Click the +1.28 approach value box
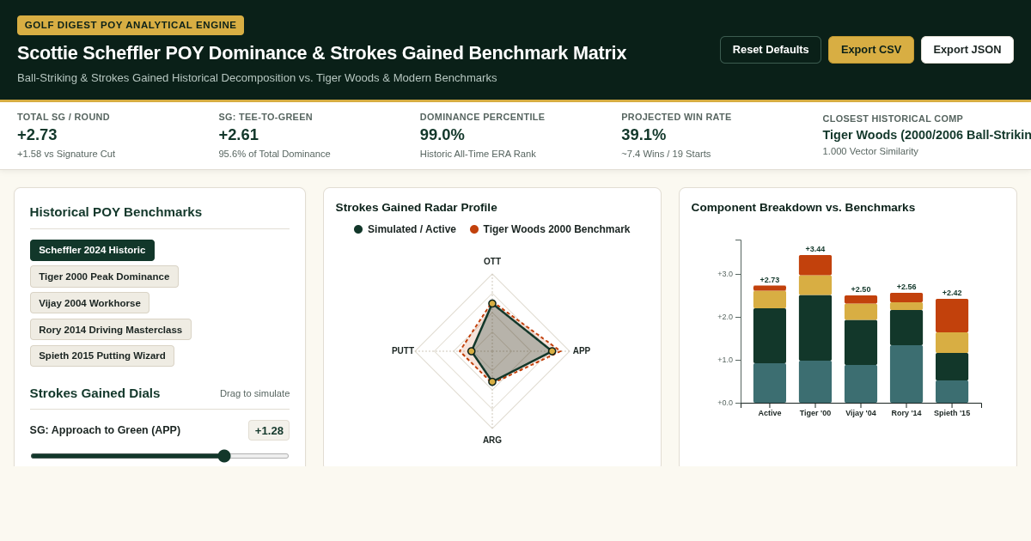 click(269, 430)
